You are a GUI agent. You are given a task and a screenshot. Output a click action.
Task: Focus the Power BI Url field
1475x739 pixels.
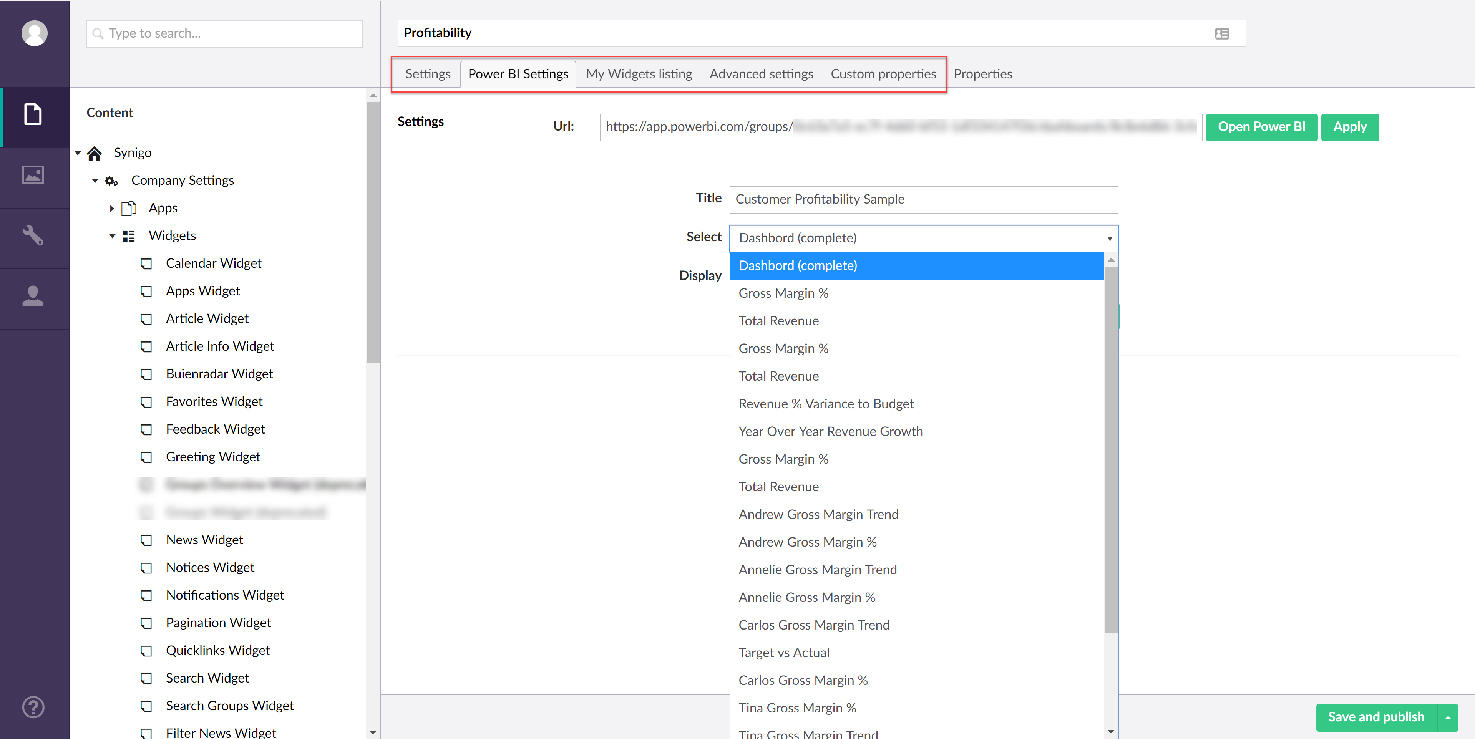[900, 127]
